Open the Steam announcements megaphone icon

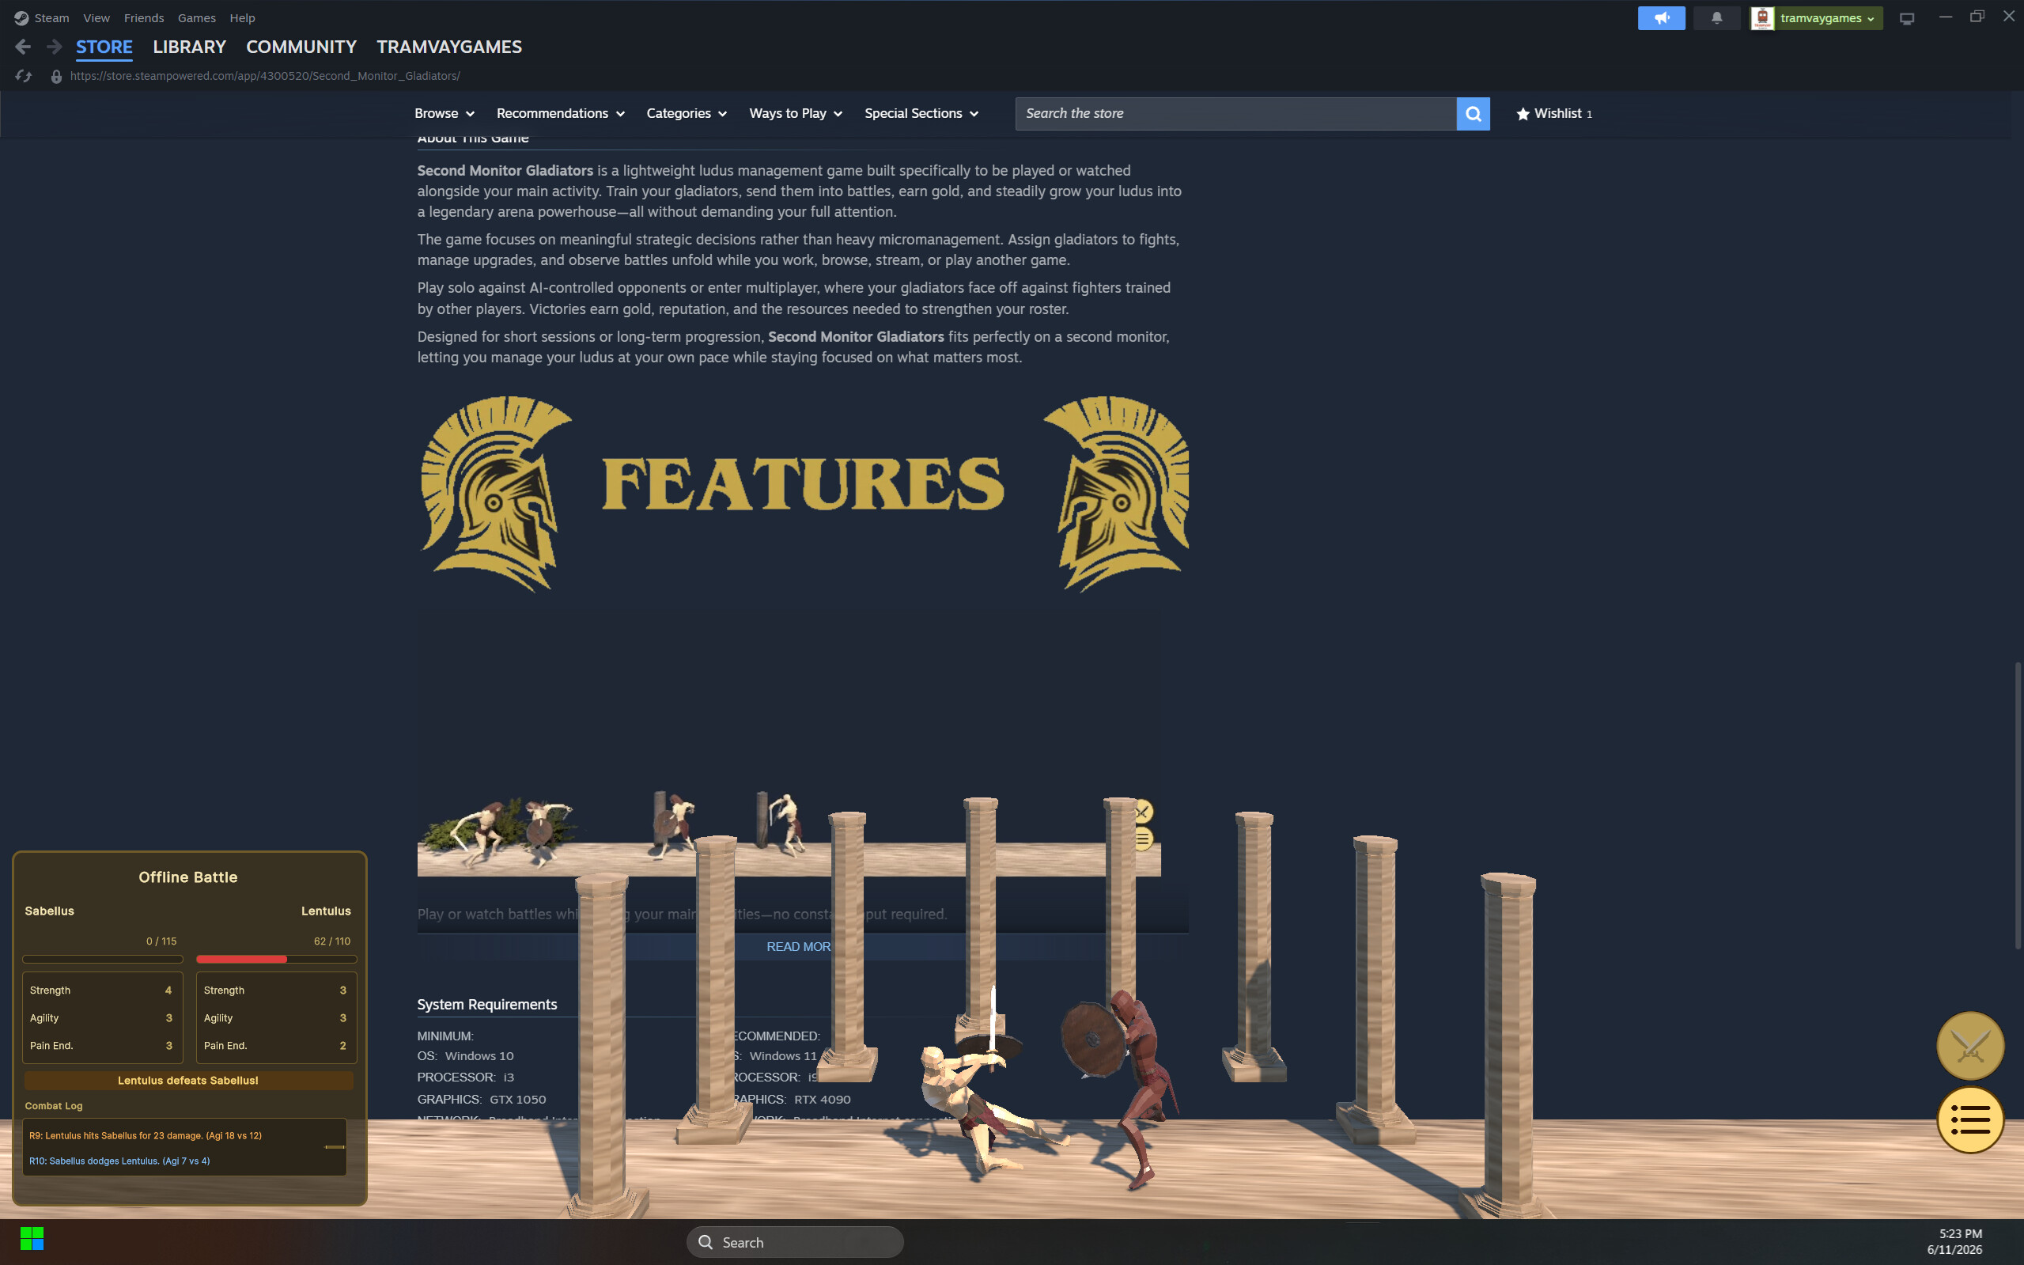(x=1661, y=17)
